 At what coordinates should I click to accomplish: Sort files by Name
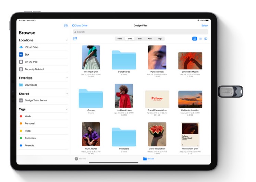(120, 39)
